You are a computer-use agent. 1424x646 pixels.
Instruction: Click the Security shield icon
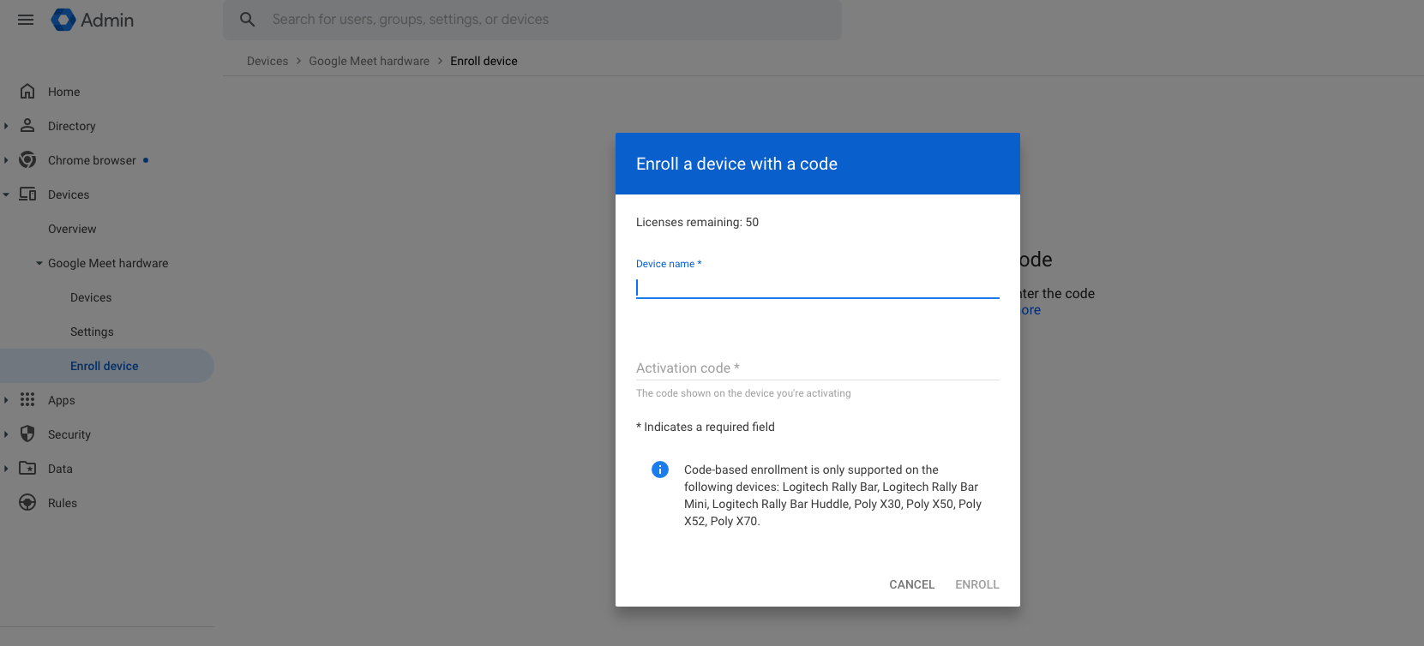tap(27, 434)
